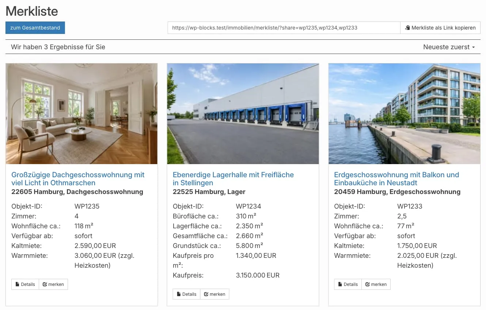Screen dimensions: 486x310
Task: Click the Objekt-ID value WP1233
Action: [x=410, y=206]
